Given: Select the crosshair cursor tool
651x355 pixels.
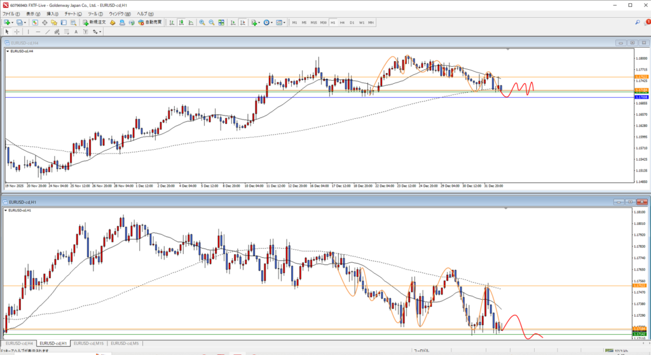Looking at the screenshot, I should (x=17, y=31).
